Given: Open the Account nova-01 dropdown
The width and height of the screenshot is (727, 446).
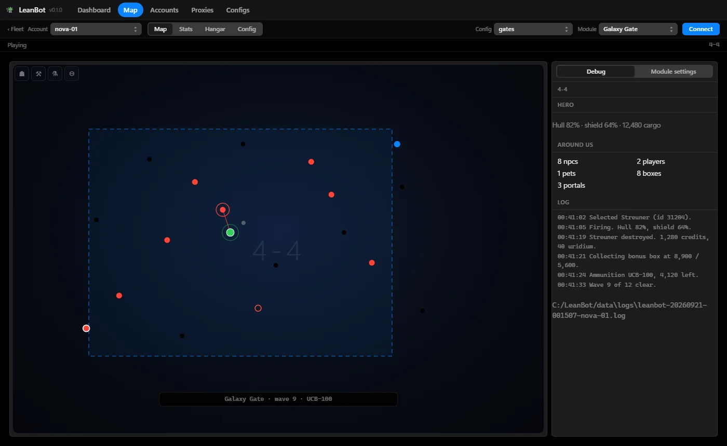Looking at the screenshot, I should [96, 29].
